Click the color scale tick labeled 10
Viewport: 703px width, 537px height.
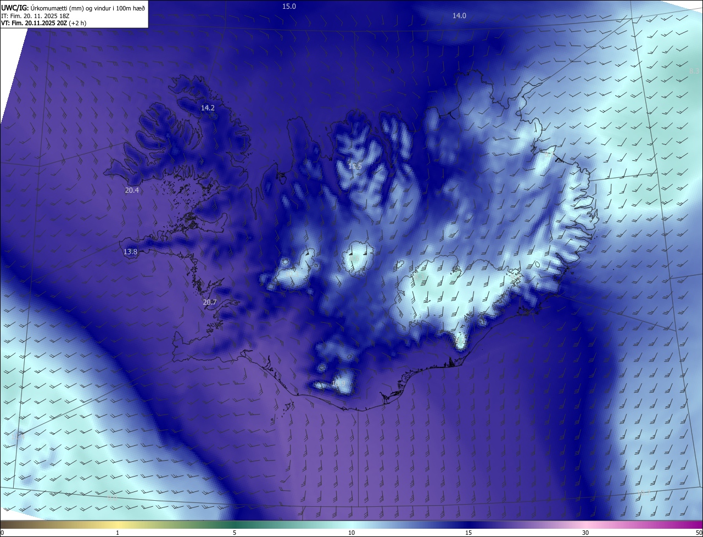pos(351,533)
